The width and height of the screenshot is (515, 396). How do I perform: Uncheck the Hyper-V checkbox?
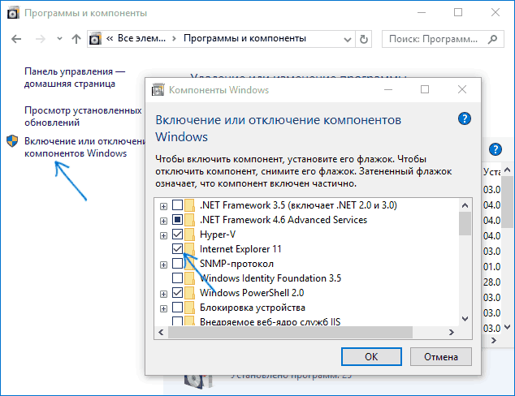point(177,235)
